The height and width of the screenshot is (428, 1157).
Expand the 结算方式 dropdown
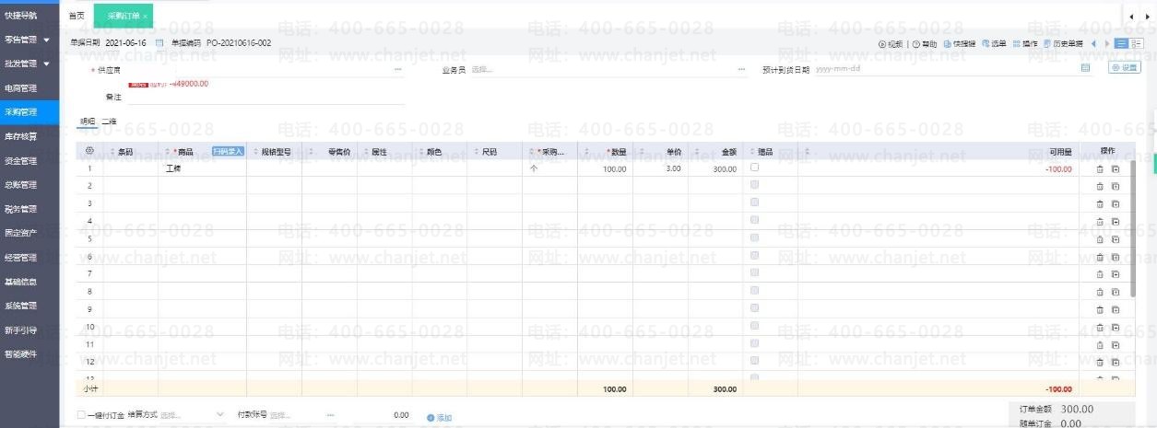click(x=219, y=415)
